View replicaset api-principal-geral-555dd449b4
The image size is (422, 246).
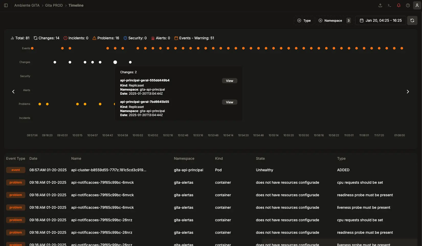click(229, 81)
